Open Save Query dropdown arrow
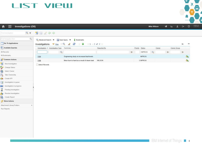 (x=70, y=40)
